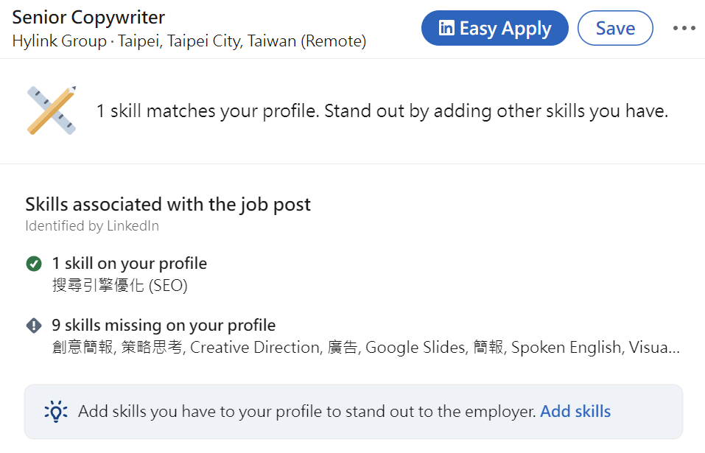Click the 'Add skills you have' tip text

click(x=307, y=411)
